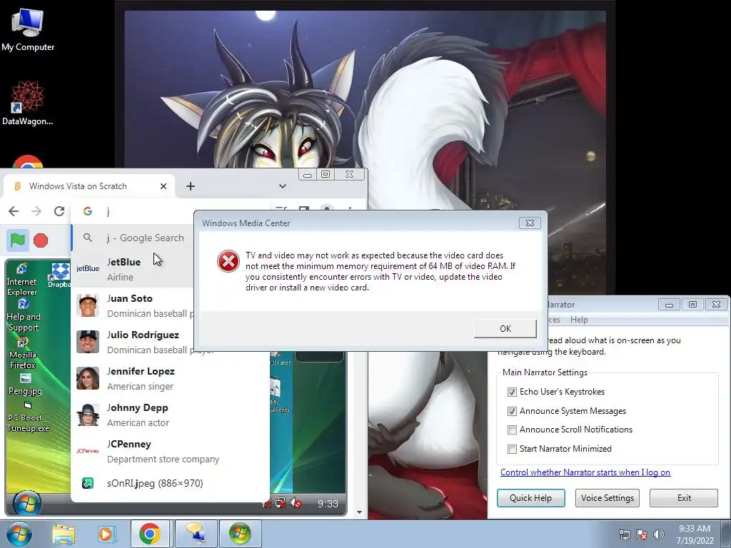Click the muted speaker icon in Scratch project tray
This screenshot has width=731, height=548.
click(x=296, y=503)
